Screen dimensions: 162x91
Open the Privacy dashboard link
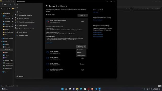pyautogui.click(x=98, y=34)
